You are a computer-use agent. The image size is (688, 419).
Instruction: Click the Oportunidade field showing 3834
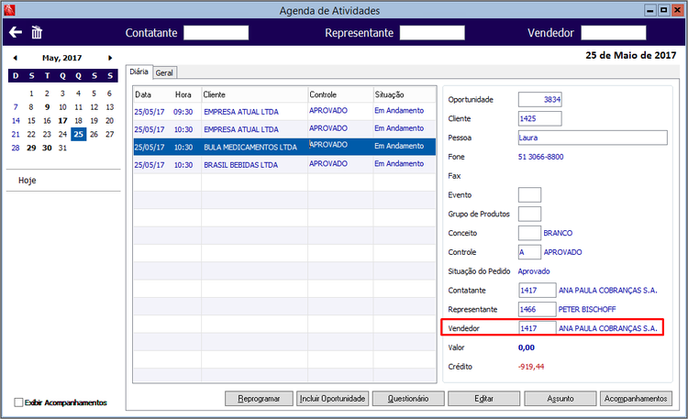click(x=539, y=100)
